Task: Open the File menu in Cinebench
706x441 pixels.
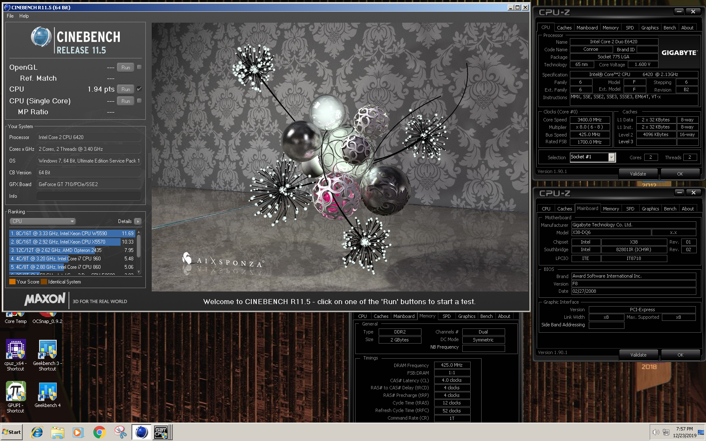Action: point(10,16)
